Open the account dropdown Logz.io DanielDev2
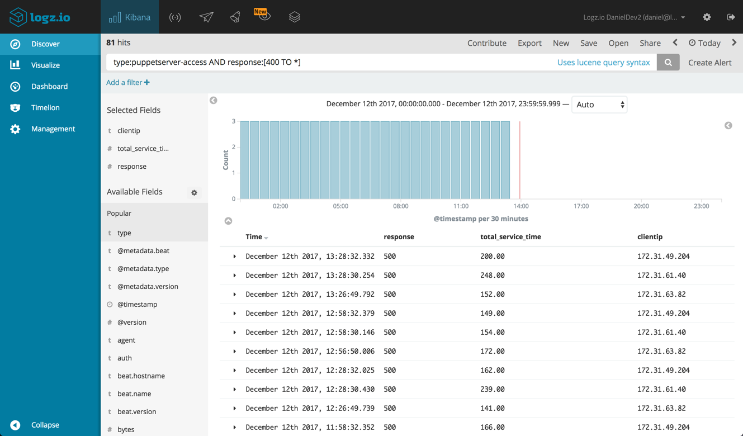 634,17
